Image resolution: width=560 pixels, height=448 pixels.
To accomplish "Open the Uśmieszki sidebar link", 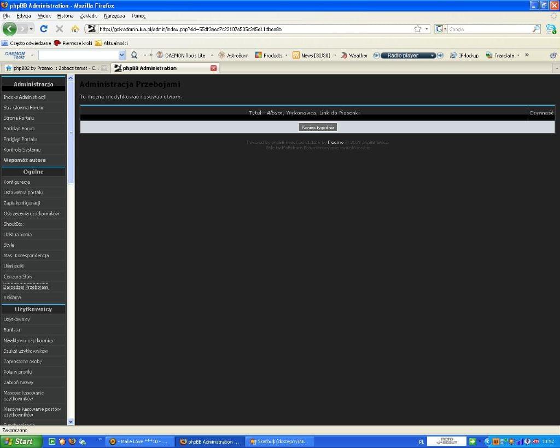I will (x=14, y=266).
